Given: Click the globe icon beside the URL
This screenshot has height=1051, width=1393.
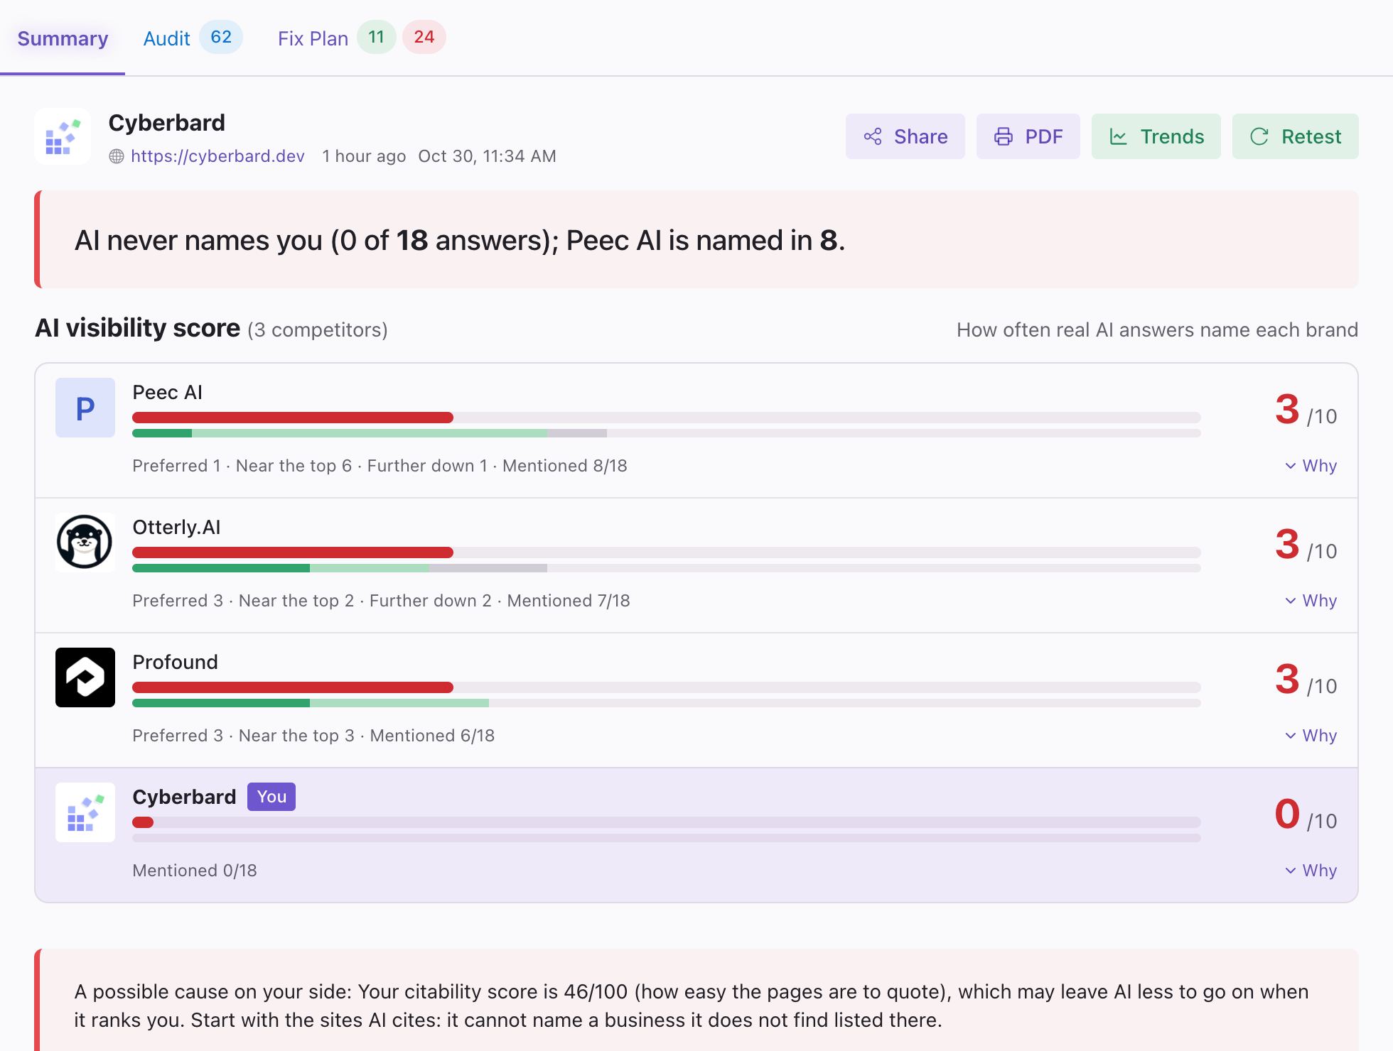Looking at the screenshot, I should (117, 156).
